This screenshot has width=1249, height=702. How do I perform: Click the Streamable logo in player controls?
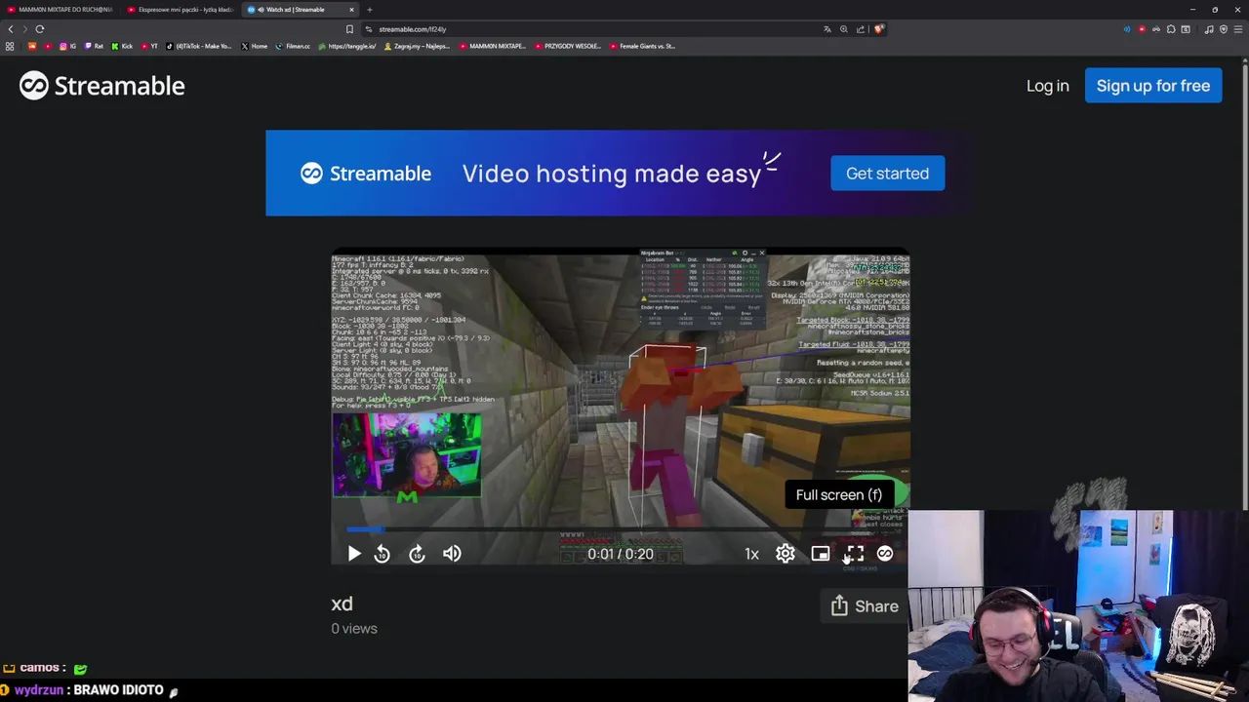tap(885, 554)
